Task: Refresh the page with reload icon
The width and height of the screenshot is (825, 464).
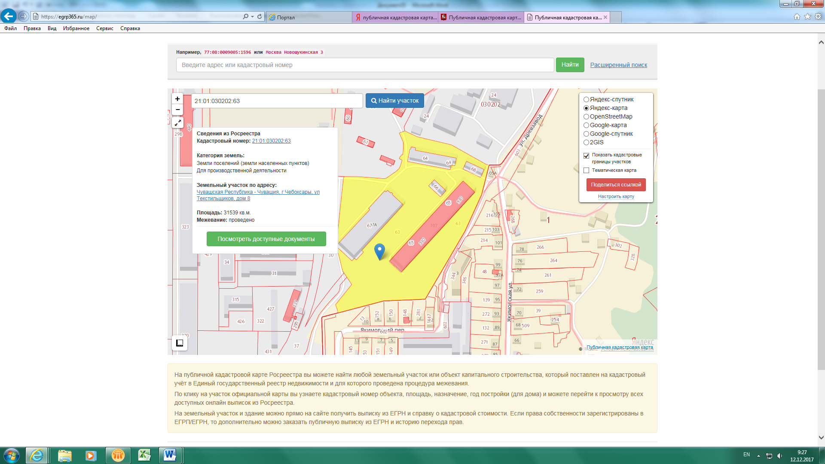Action: click(x=260, y=17)
